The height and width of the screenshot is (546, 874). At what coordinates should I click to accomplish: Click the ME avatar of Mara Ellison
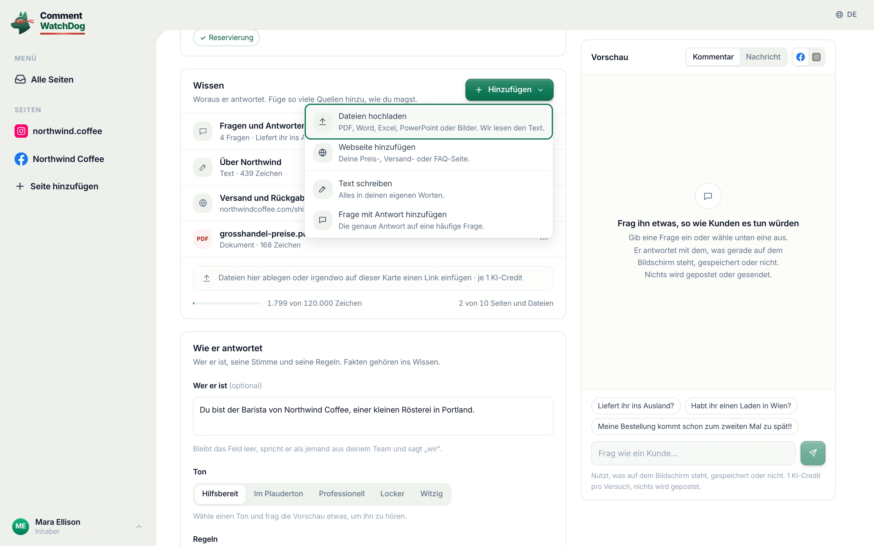[x=21, y=526]
